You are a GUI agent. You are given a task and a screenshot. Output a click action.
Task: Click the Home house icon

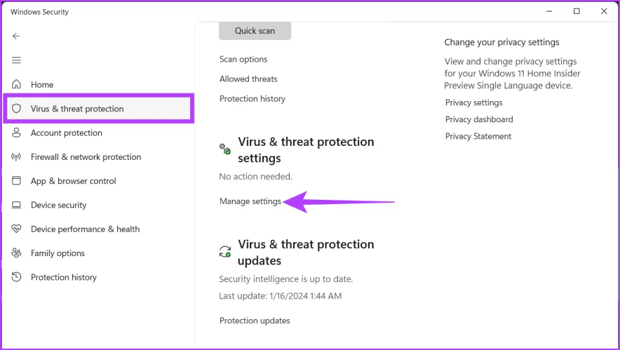click(17, 85)
